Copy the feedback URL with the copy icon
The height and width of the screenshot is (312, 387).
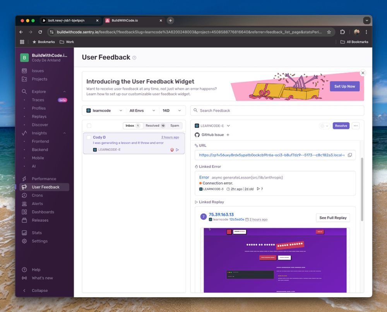click(350, 155)
